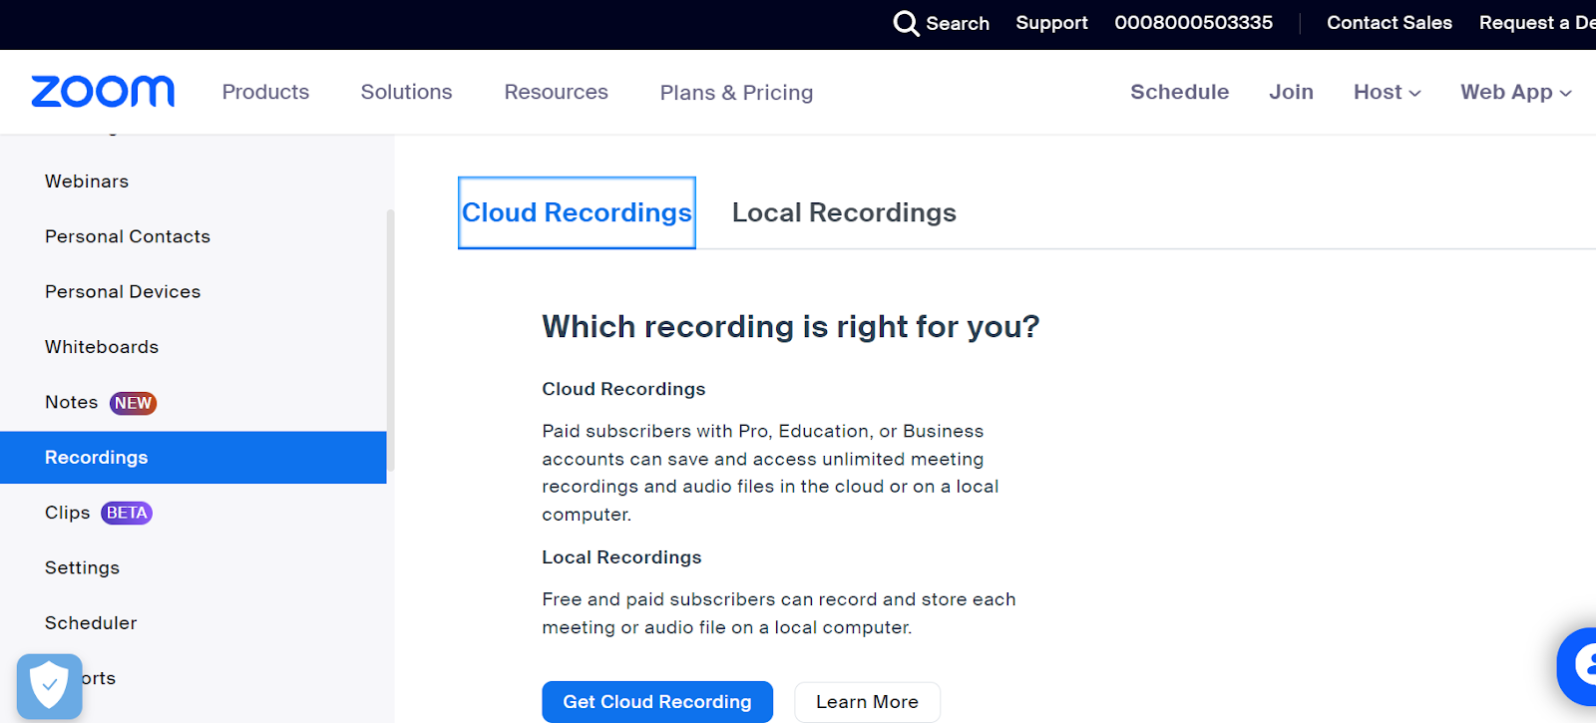Screen dimensions: 1596x723
Task: Click Contact Sales link
Action: [x=1389, y=23]
